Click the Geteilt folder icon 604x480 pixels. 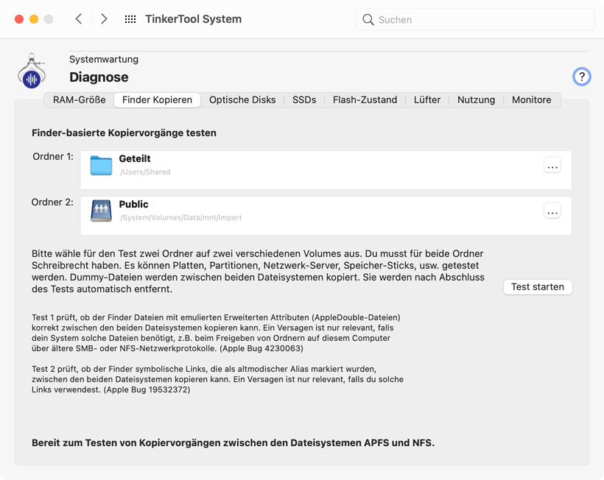(x=102, y=166)
